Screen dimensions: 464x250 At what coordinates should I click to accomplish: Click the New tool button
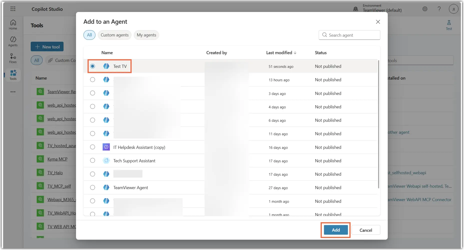(x=47, y=47)
